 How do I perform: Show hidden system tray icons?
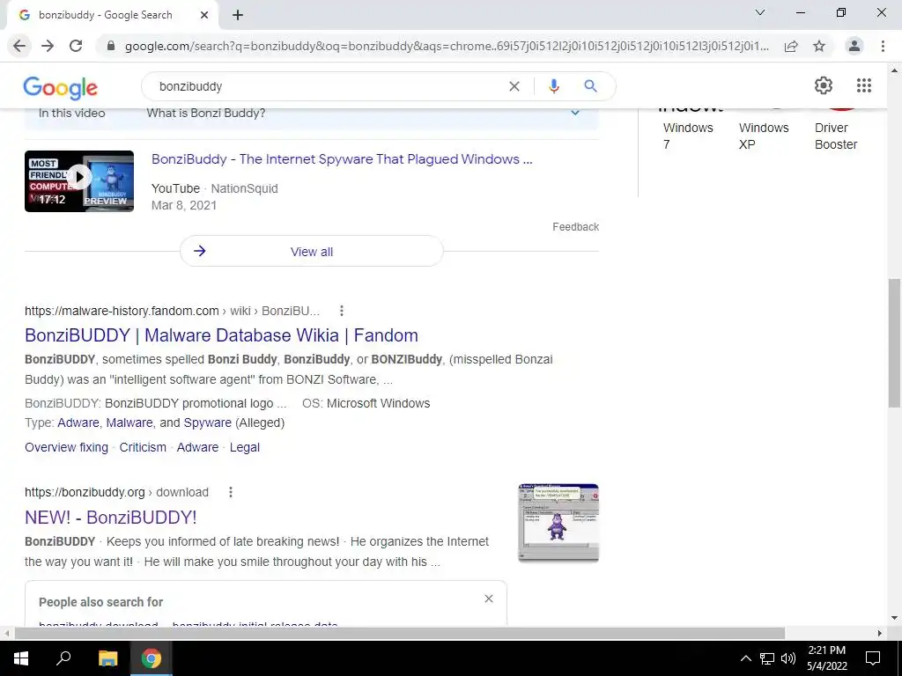(745, 658)
